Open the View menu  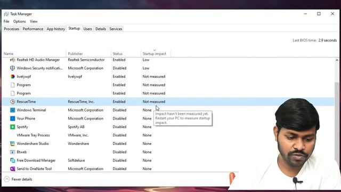pyautogui.click(x=34, y=21)
